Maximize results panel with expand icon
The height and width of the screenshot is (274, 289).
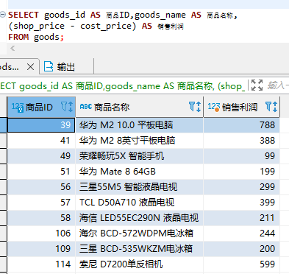click(x=257, y=85)
